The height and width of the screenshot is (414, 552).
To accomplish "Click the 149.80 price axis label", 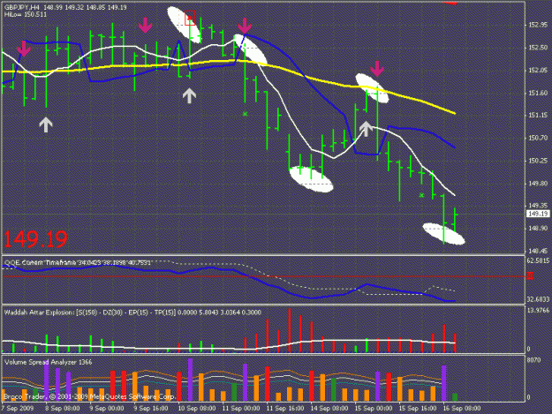I will pyautogui.click(x=538, y=184).
